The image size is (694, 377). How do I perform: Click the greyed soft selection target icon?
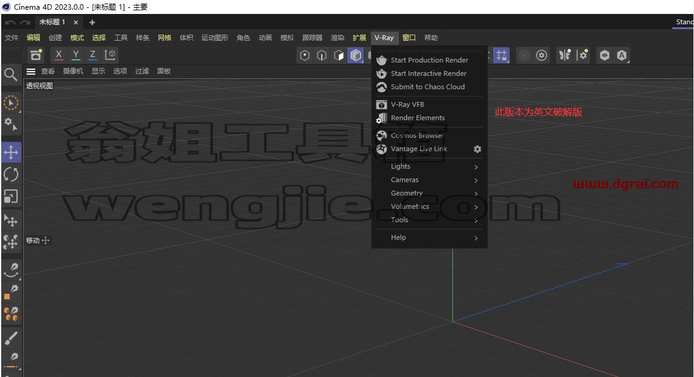(x=525, y=55)
